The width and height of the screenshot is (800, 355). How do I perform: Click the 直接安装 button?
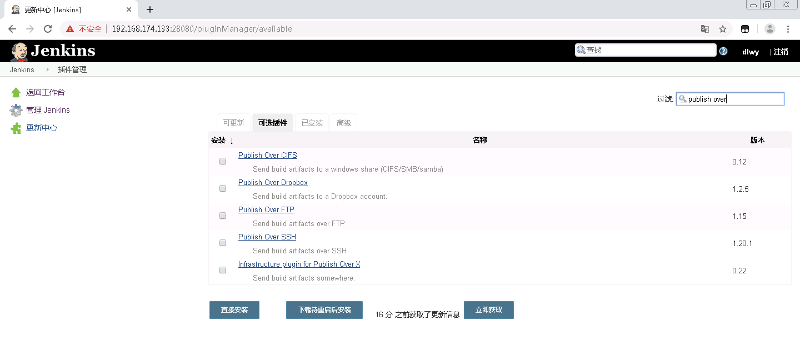pos(234,310)
